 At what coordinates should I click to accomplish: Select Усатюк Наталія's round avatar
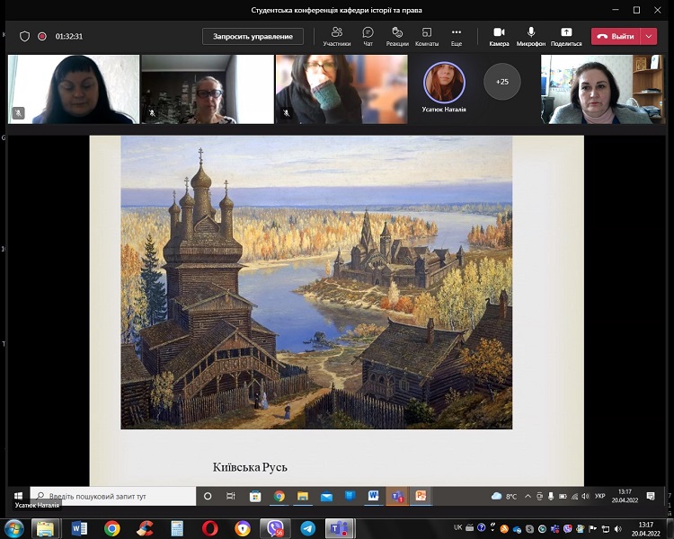pos(444,83)
